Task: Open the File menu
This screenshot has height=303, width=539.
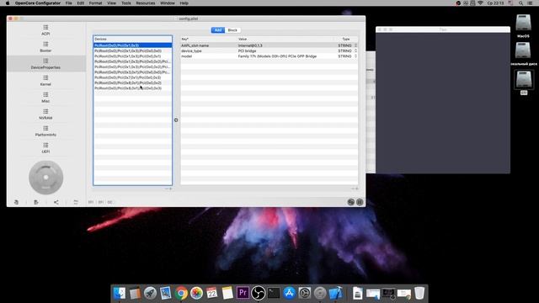Action: tap(69, 3)
